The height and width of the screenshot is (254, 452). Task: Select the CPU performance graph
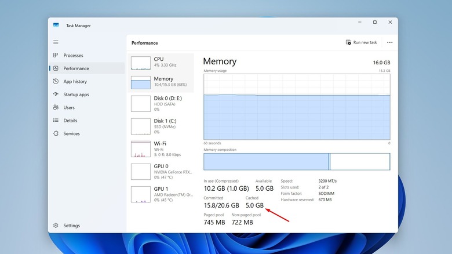point(141,62)
